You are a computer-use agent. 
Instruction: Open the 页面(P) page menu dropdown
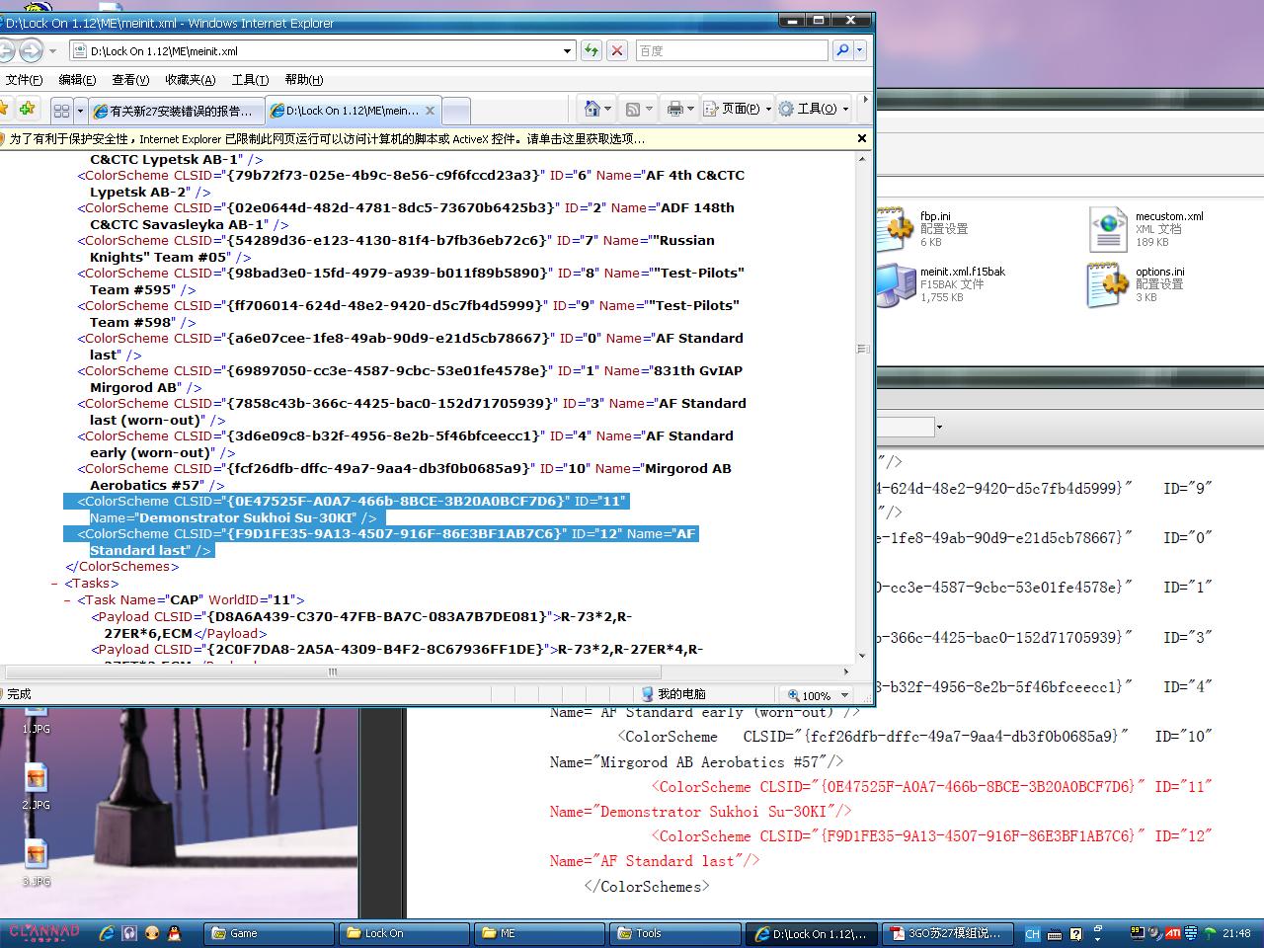738,109
